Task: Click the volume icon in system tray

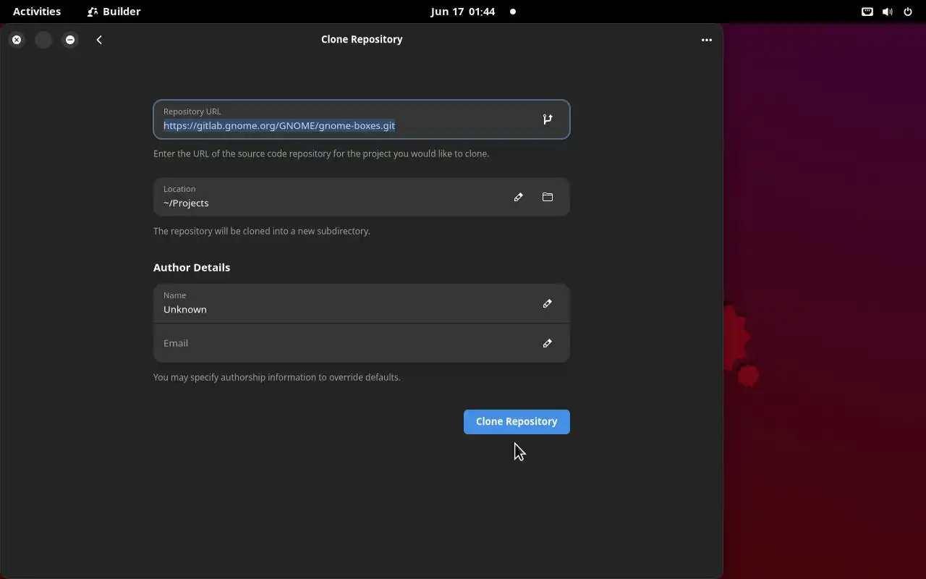Action: [x=888, y=12]
